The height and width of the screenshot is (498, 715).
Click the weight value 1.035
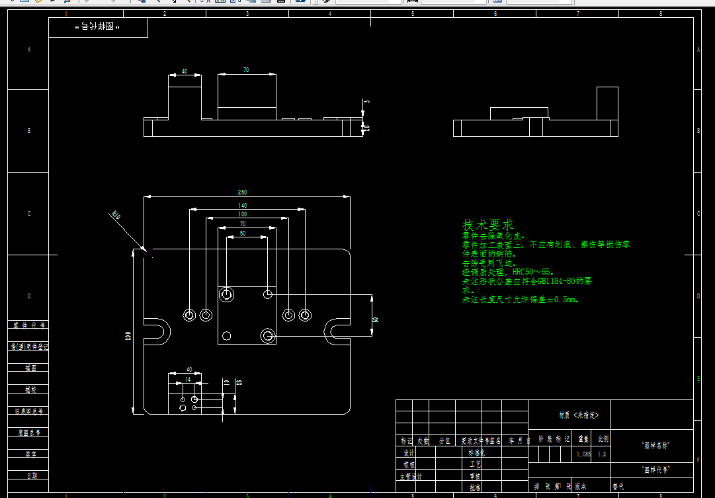click(583, 454)
